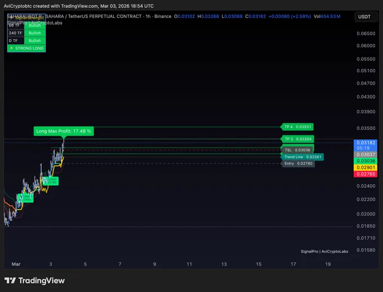The image size is (383, 292).
Task: Click Bullish cell in D TF row
Action: pos(35,41)
